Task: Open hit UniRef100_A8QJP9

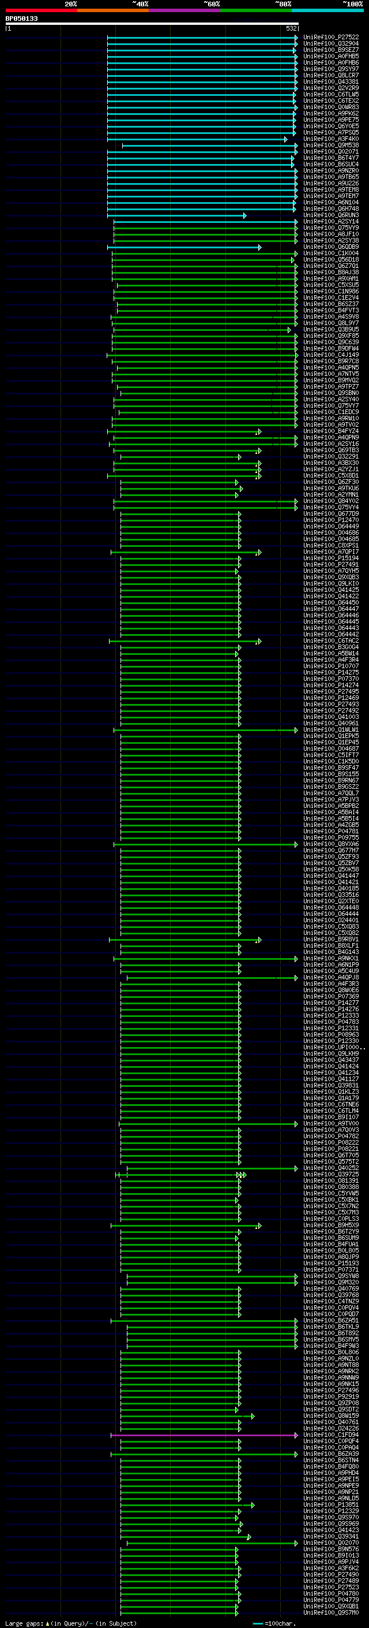Action: pyautogui.click(x=330, y=1257)
